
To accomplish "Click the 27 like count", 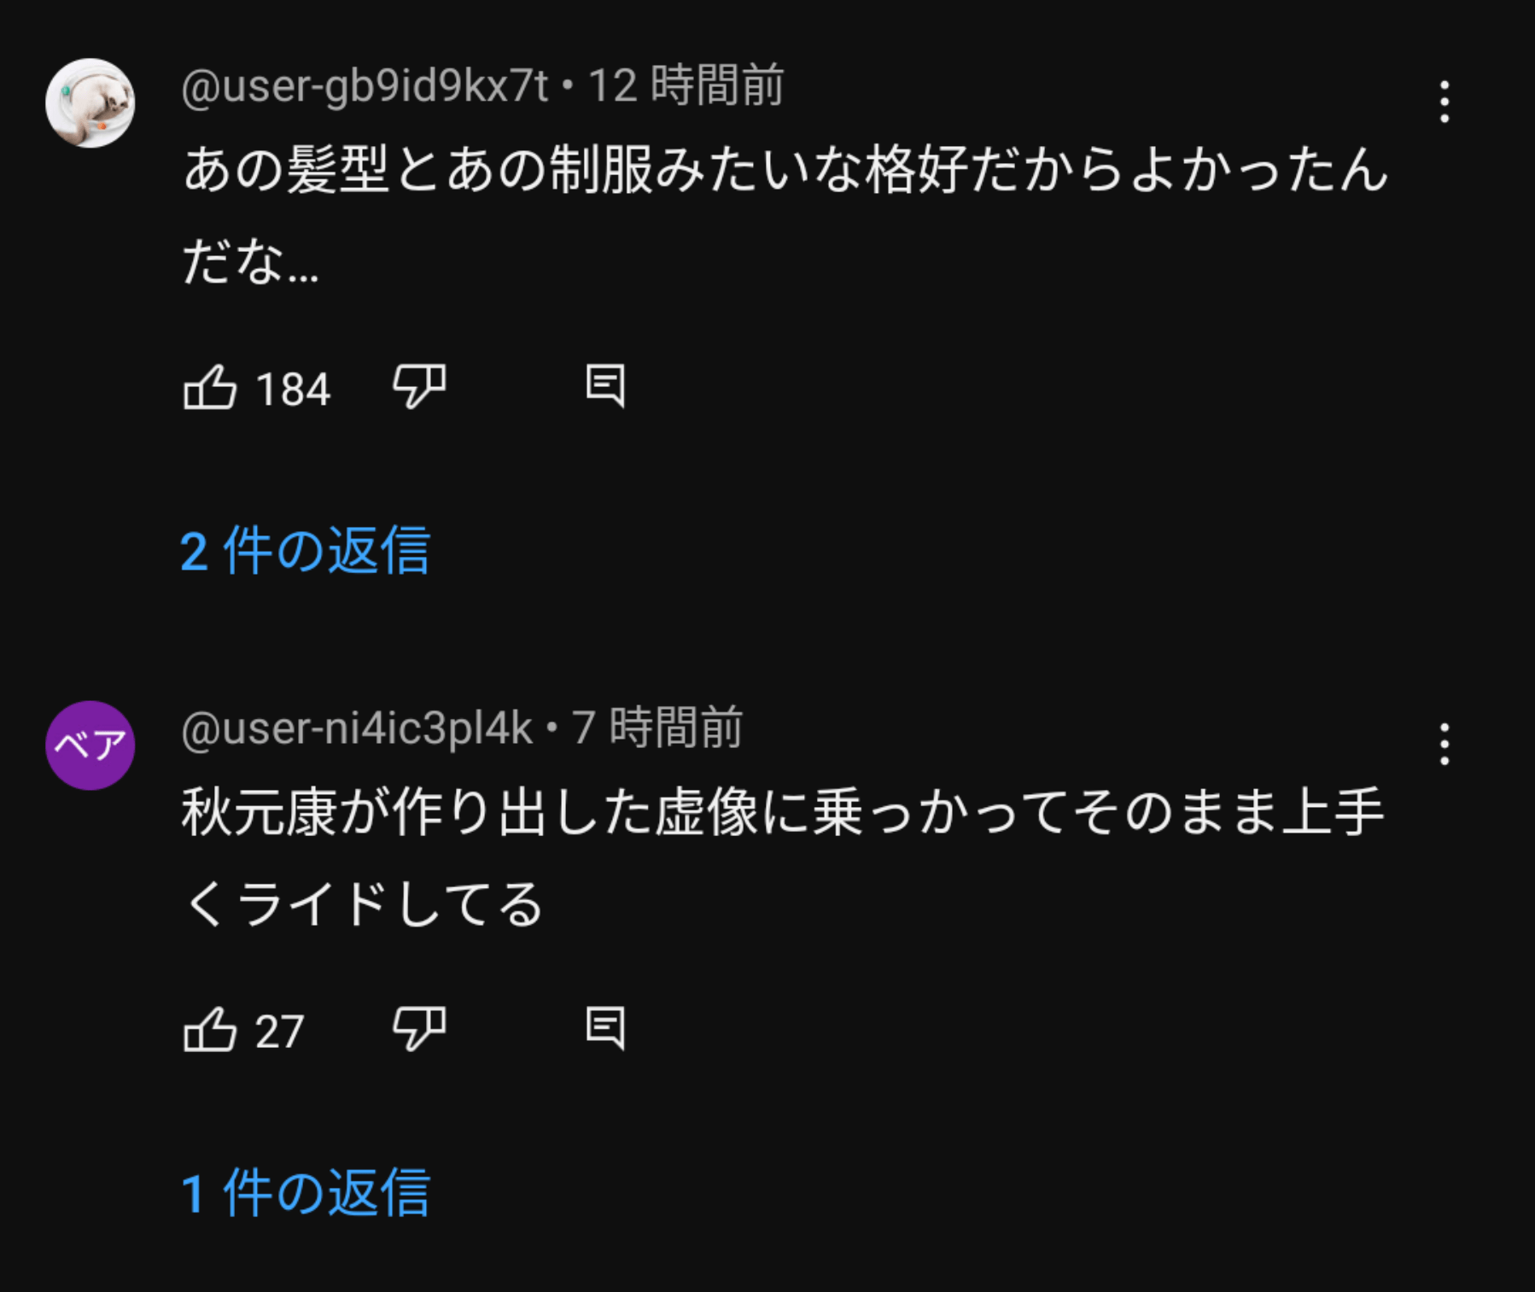I will click(x=279, y=1032).
